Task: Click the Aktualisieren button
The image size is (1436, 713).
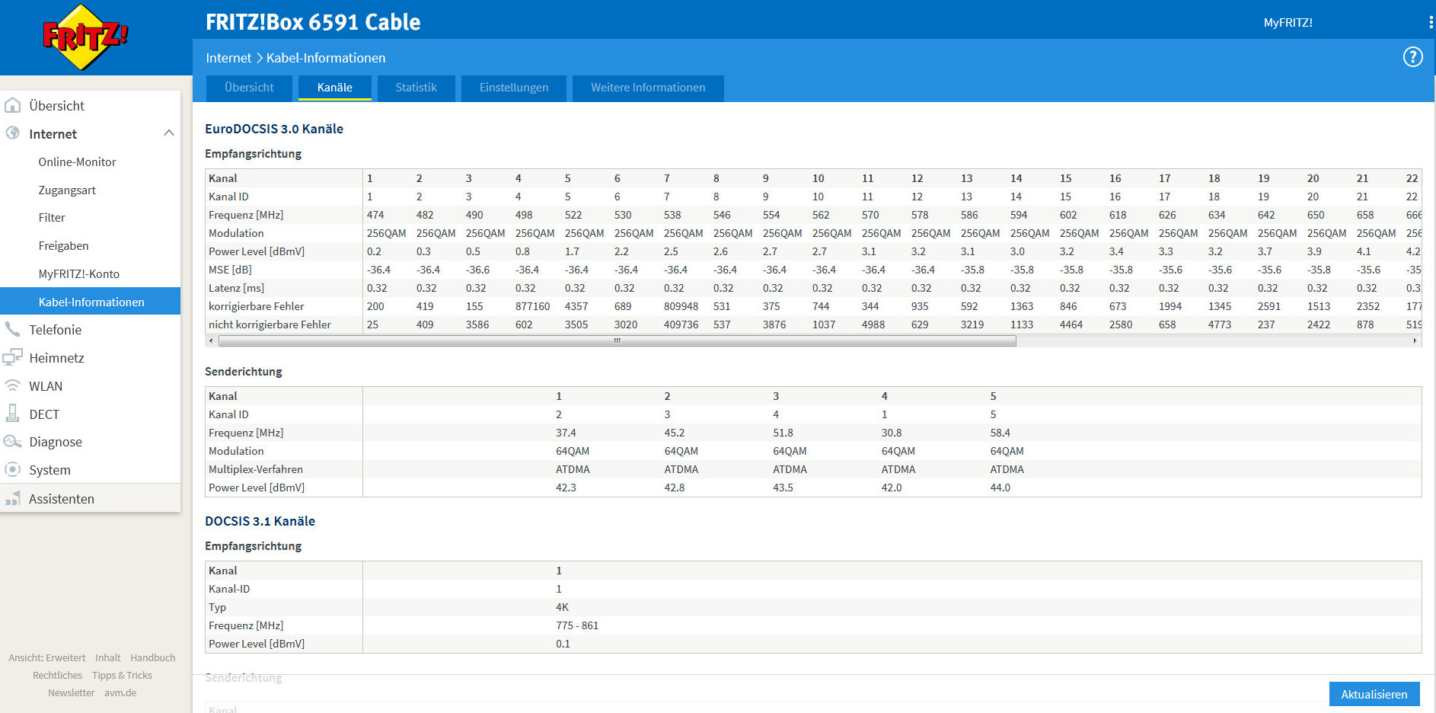Action: point(1374,694)
